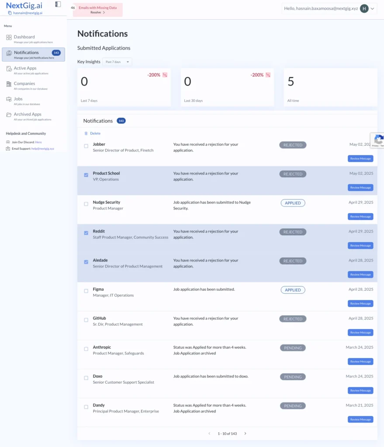The image size is (384, 447).
Task: Click the Last 7 days insight card
Action: coord(124,87)
